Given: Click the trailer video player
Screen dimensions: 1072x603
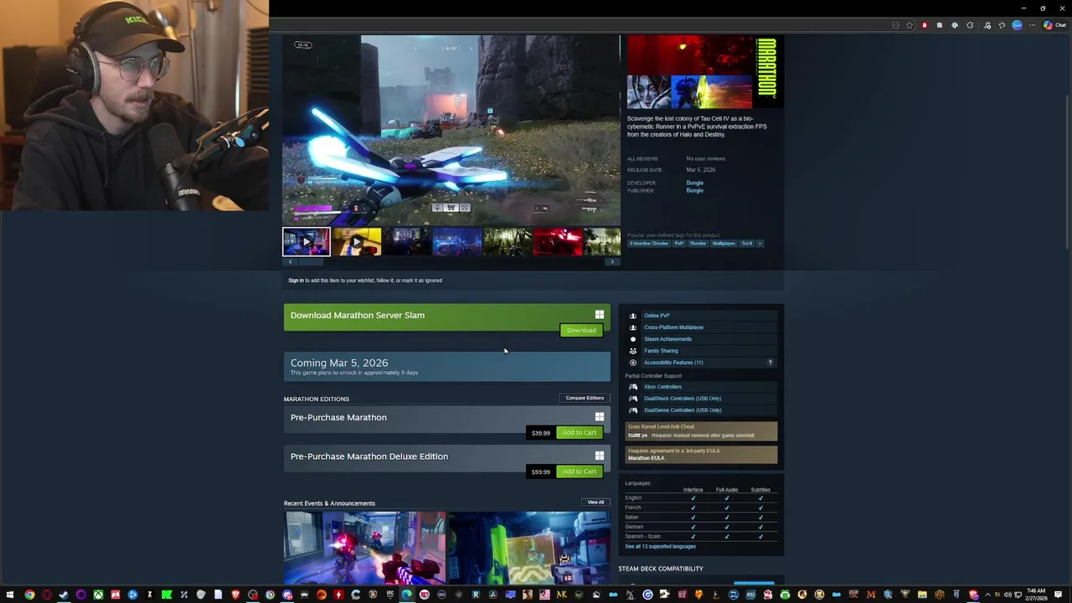Looking at the screenshot, I should tap(451, 130).
